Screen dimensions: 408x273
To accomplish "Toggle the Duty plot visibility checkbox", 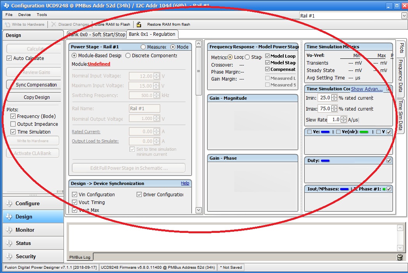I will (x=389, y=160).
